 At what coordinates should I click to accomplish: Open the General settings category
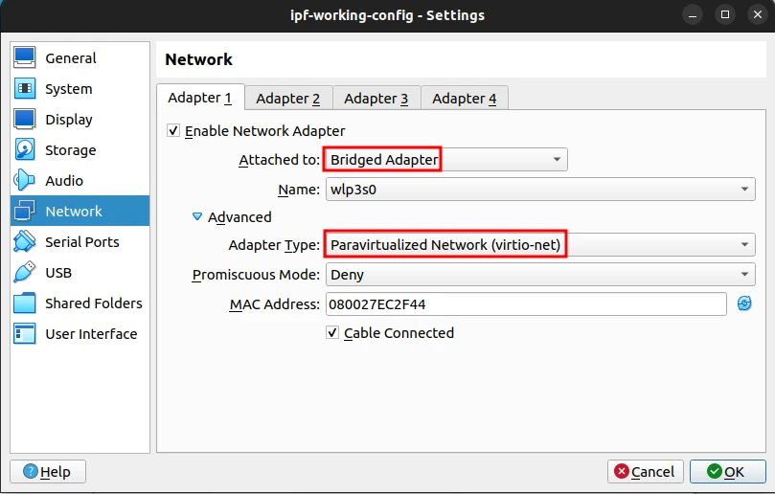pyautogui.click(x=70, y=58)
